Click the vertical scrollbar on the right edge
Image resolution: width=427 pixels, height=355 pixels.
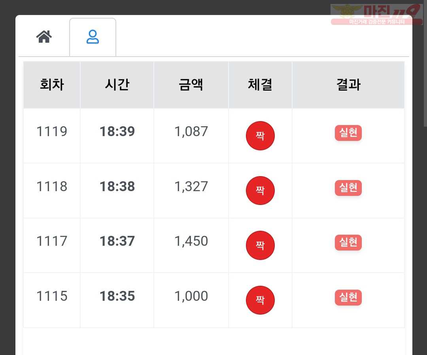pyautogui.click(x=425, y=63)
